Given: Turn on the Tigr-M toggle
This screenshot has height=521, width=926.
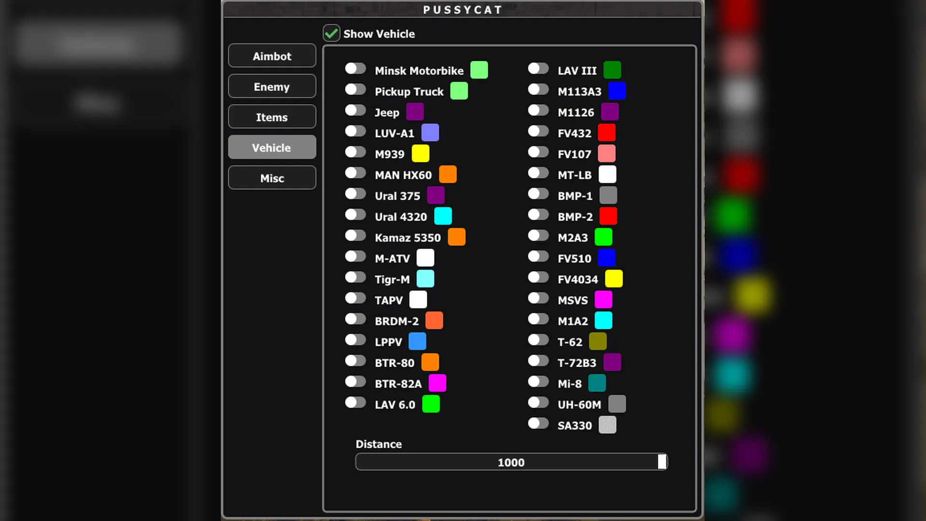Looking at the screenshot, I should (355, 277).
